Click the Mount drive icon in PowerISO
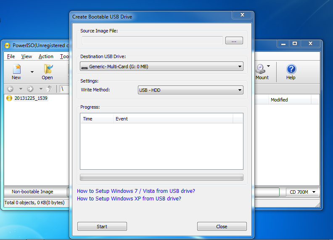The width and height of the screenshot is (333, 240). coord(262,72)
